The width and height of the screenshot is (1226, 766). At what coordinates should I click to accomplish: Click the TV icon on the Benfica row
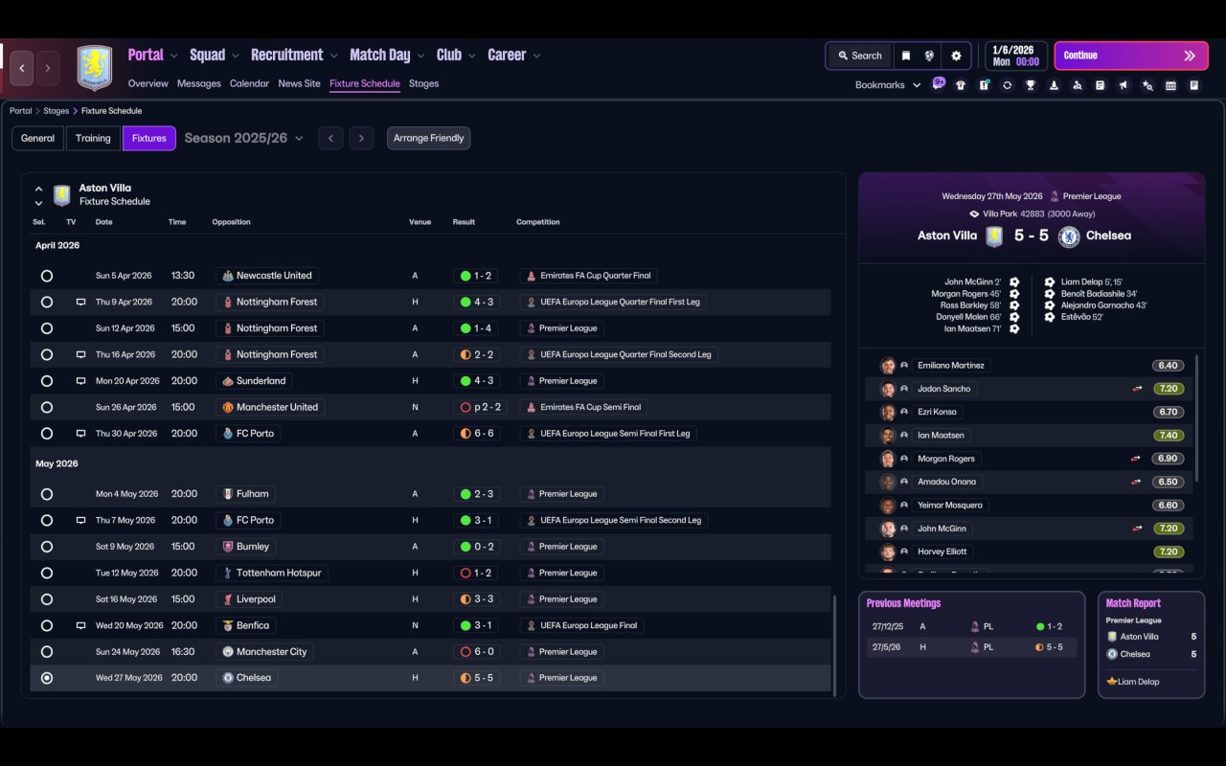(x=80, y=625)
